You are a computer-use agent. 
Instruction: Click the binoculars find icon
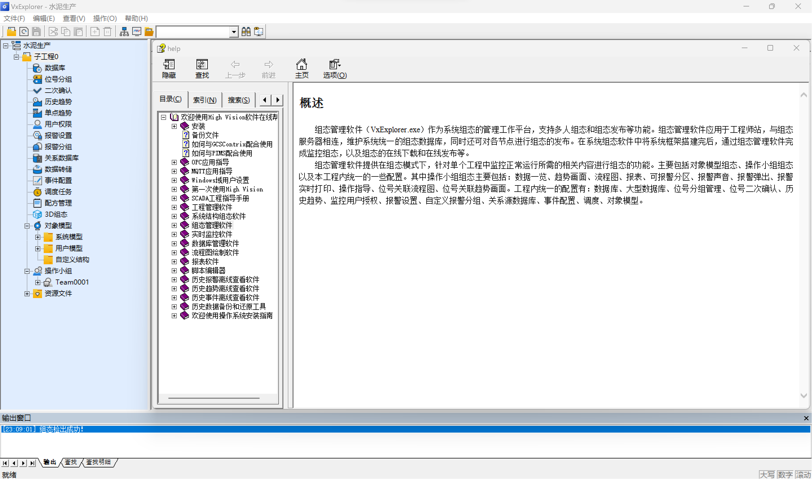[x=246, y=31]
